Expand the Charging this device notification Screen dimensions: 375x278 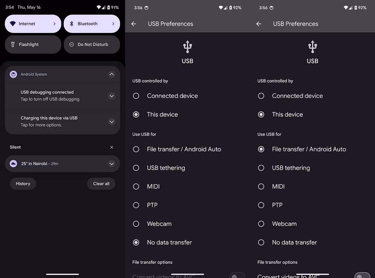click(x=111, y=122)
